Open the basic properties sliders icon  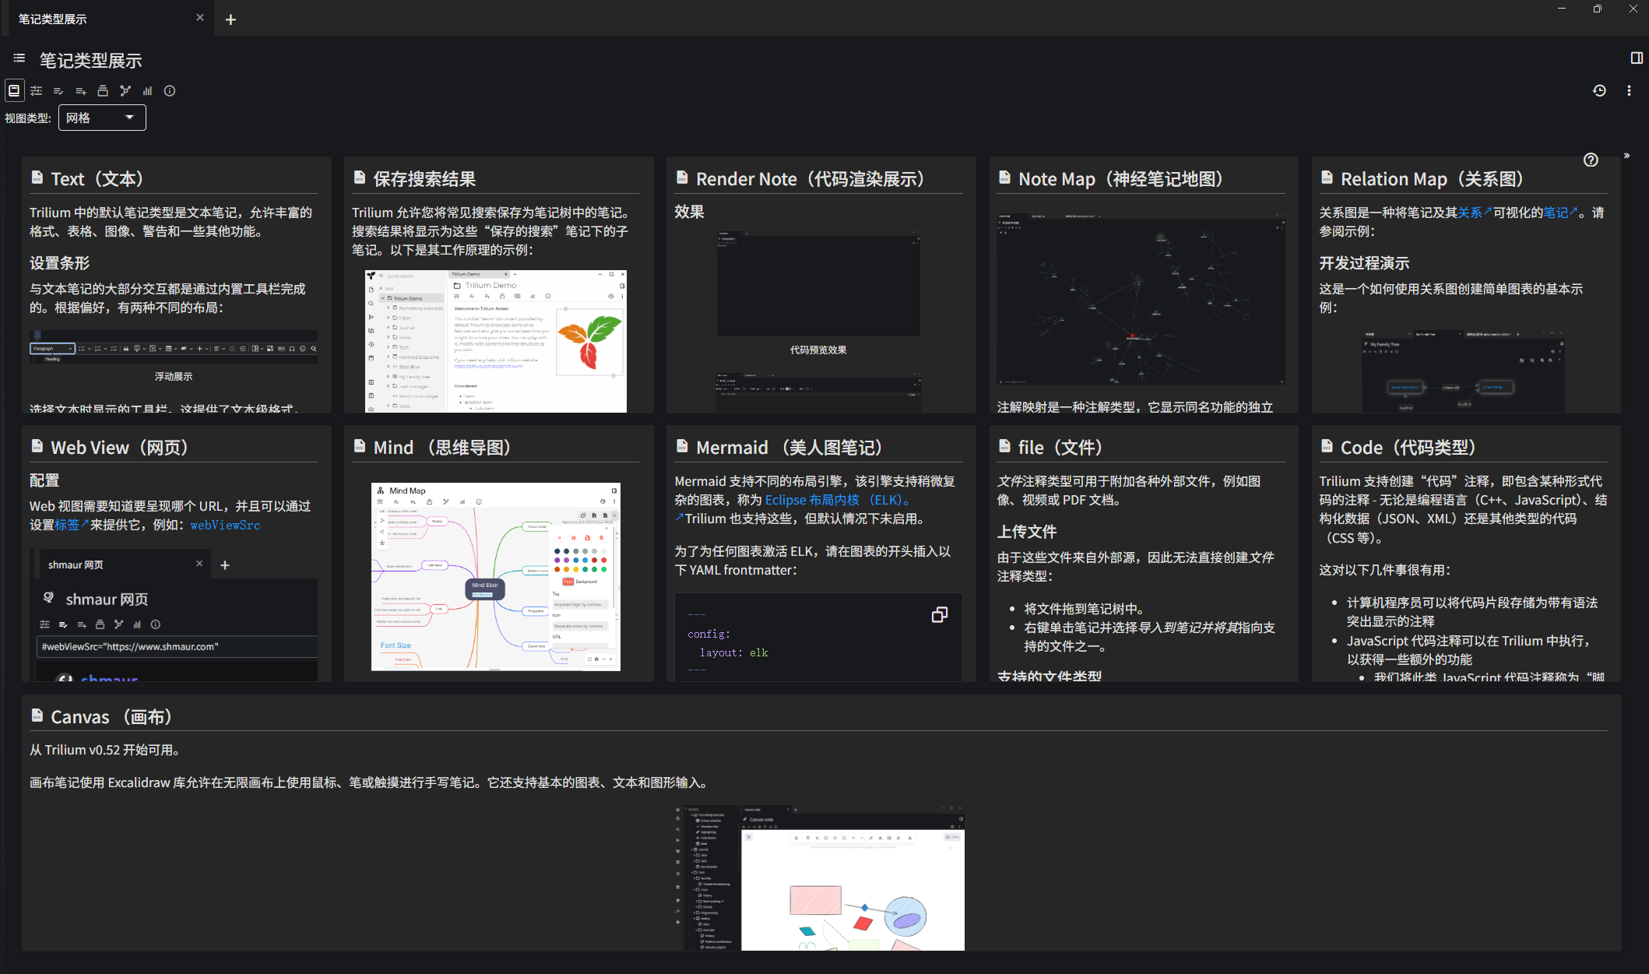click(x=37, y=91)
